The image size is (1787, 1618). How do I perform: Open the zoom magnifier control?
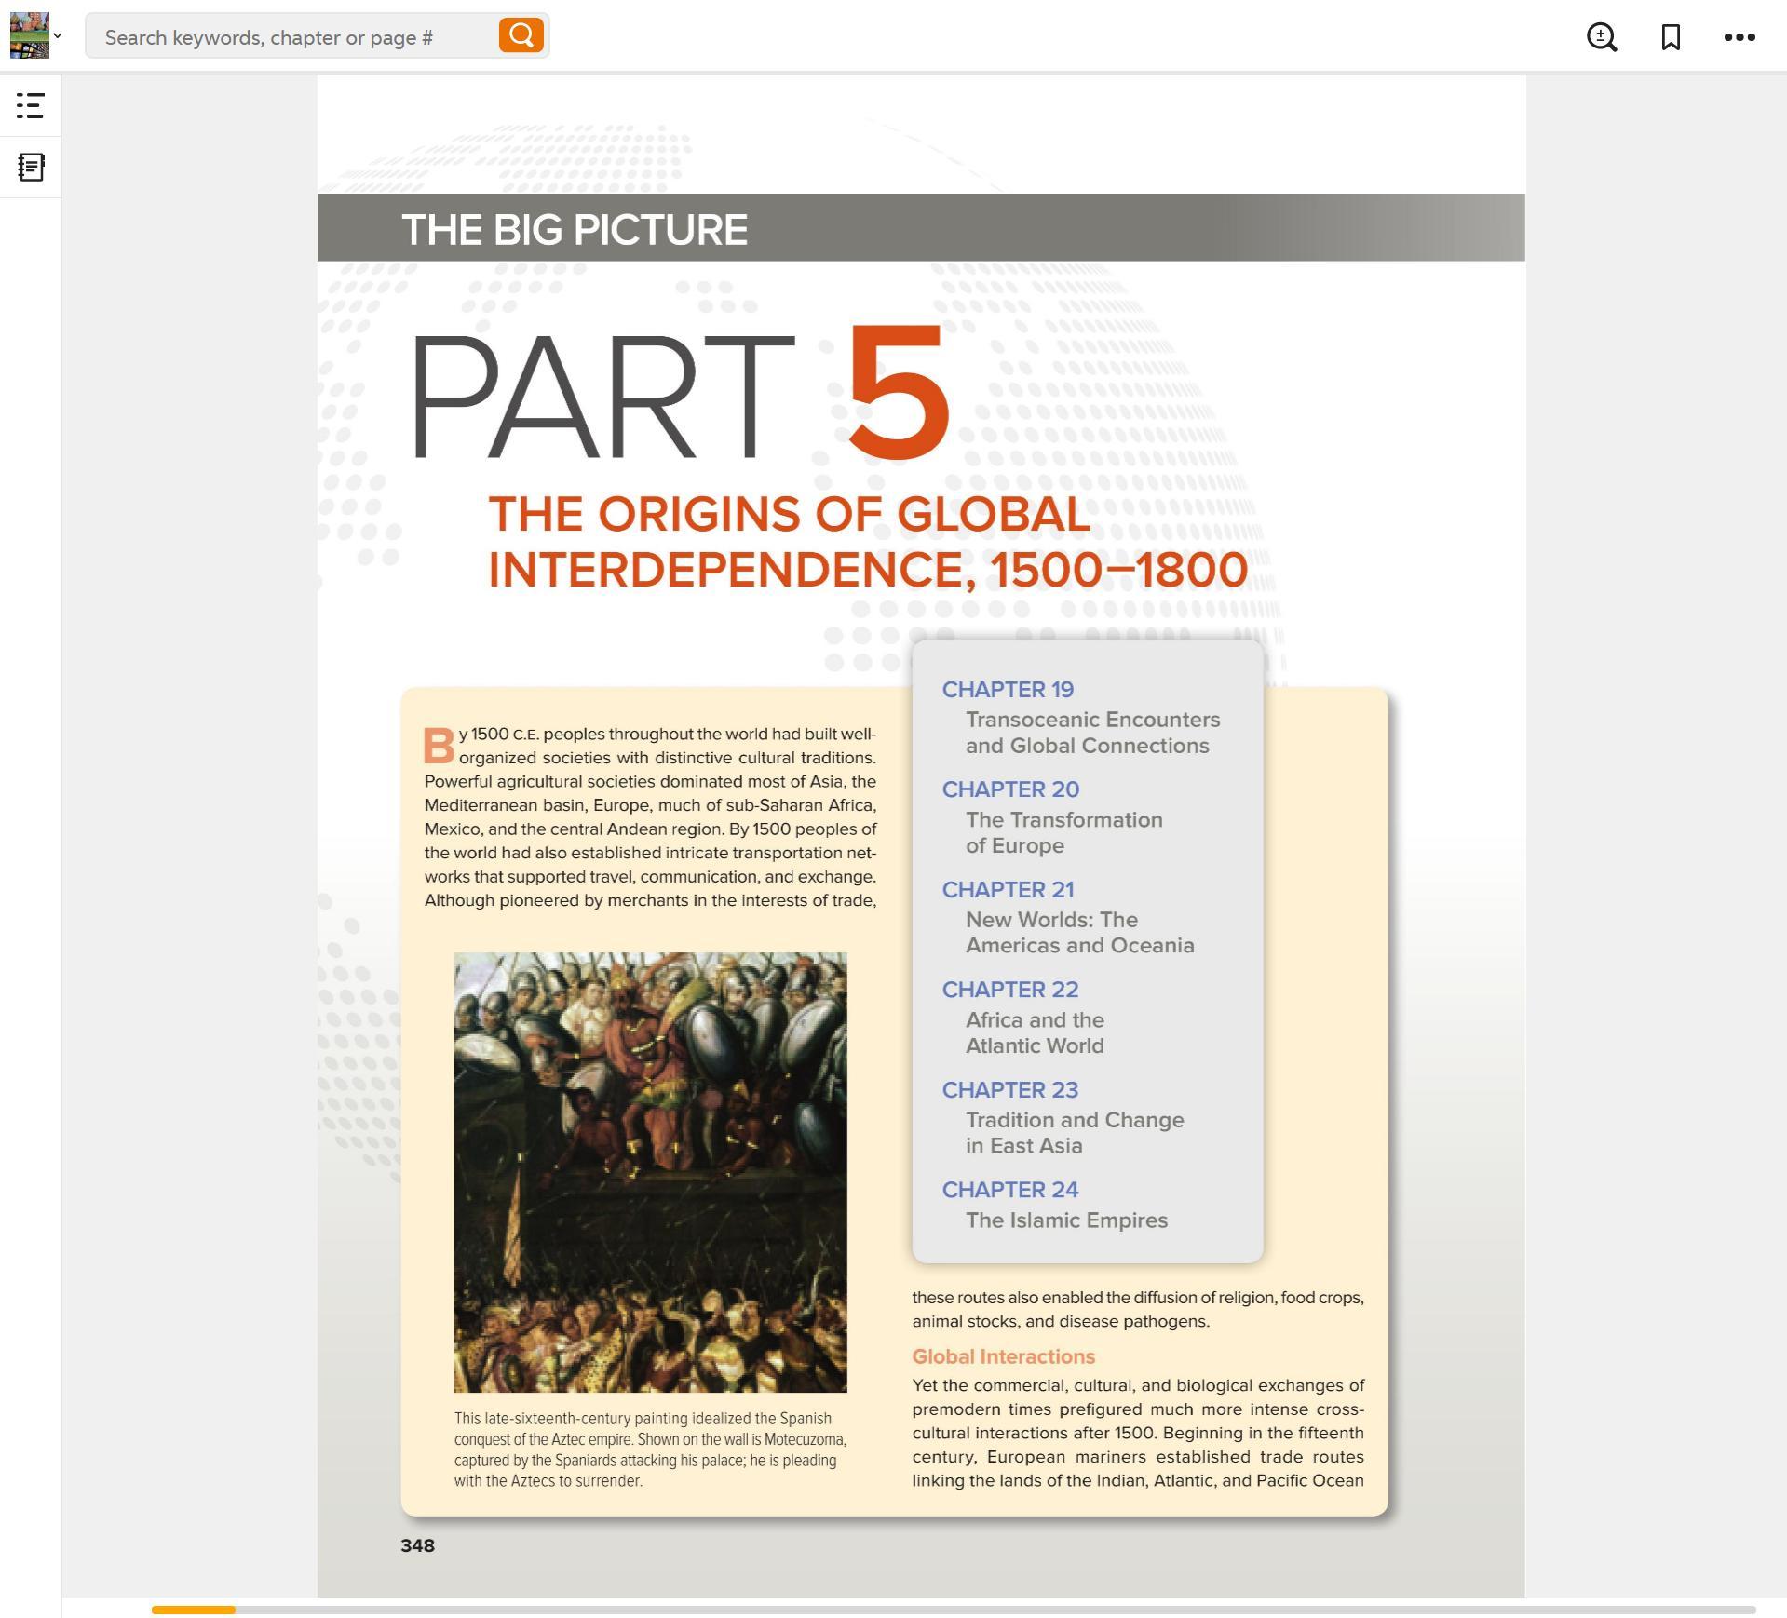coord(1602,37)
